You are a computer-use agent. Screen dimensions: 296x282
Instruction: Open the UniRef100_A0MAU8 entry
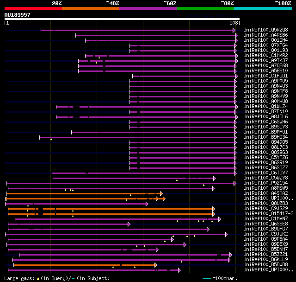(x=265, y=102)
